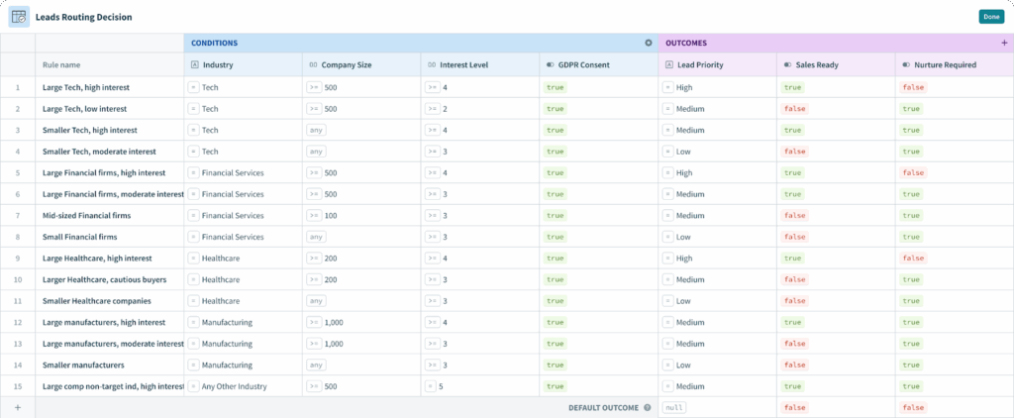
Task: Open the Conditions settings gear icon
Action: click(x=649, y=44)
